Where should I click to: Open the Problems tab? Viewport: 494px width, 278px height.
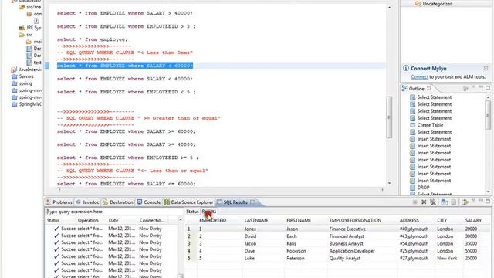click(x=59, y=202)
